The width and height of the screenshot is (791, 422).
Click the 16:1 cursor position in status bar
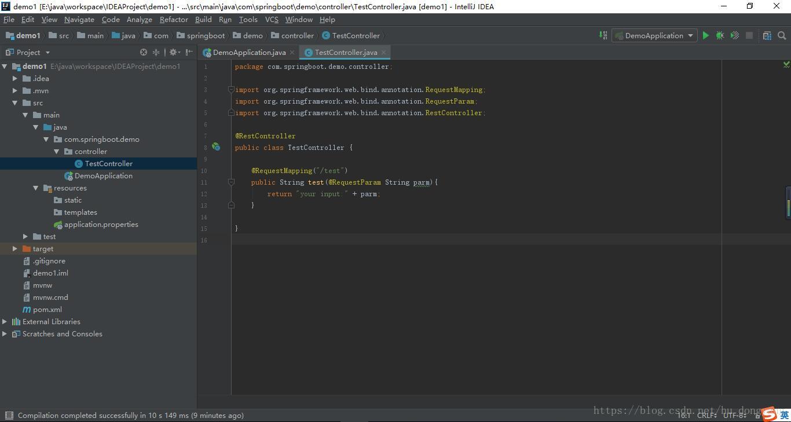pyautogui.click(x=684, y=415)
